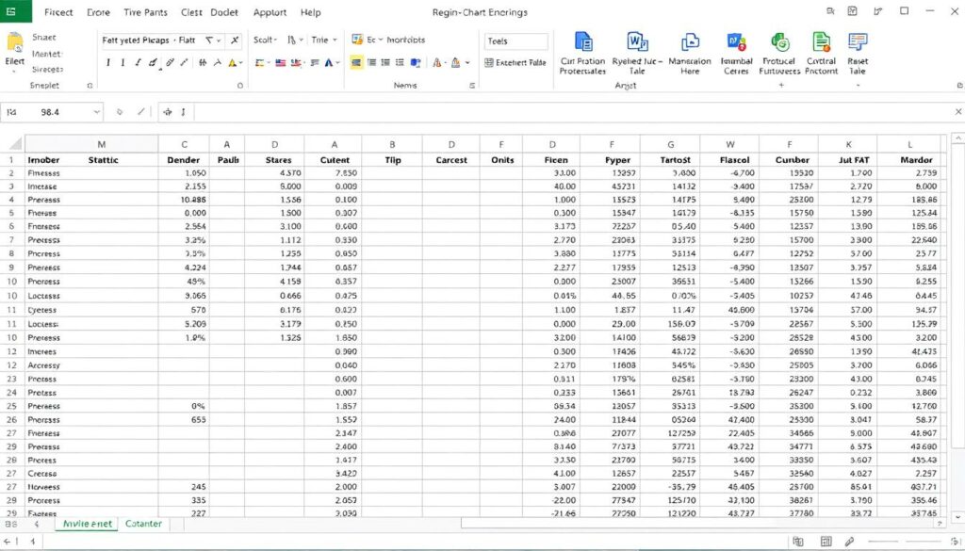Screen dimensions: 965x551
Task: Click the Ec monlopts colored icon
Action: (357, 40)
